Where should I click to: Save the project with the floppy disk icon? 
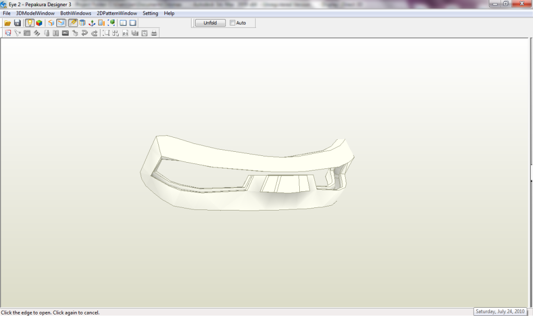(x=17, y=23)
